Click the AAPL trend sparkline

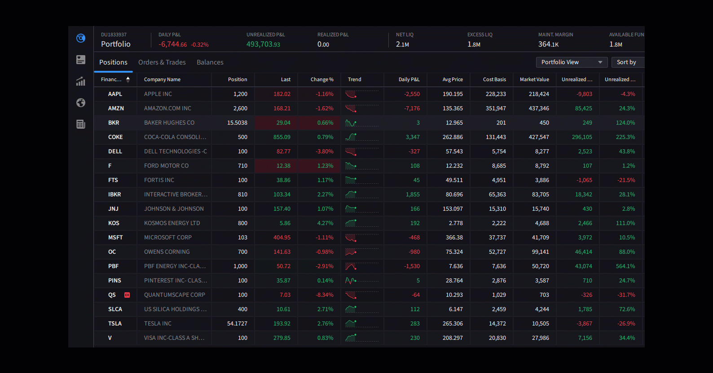pyautogui.click(x=362, y=94)
